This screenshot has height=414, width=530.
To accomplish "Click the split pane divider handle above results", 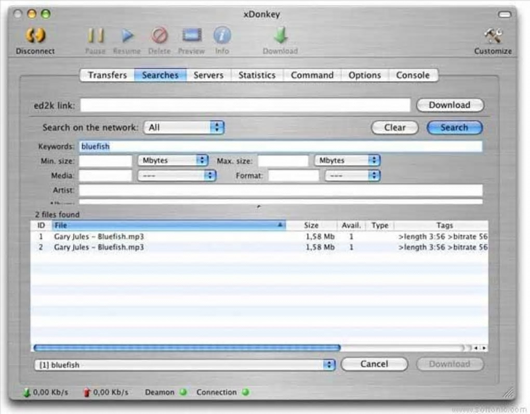I will [x=259, y=206].
